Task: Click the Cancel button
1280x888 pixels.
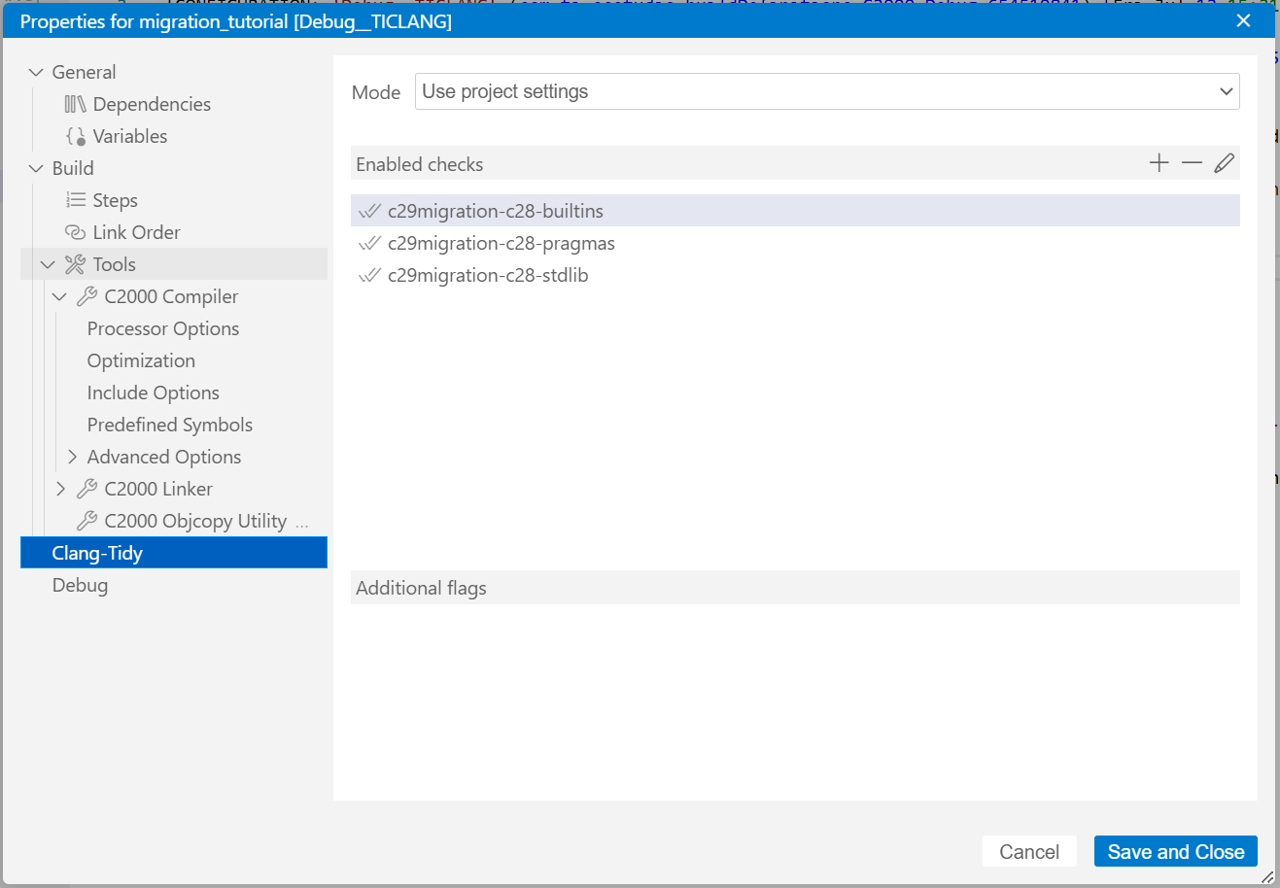Action: coord(1028,851)
